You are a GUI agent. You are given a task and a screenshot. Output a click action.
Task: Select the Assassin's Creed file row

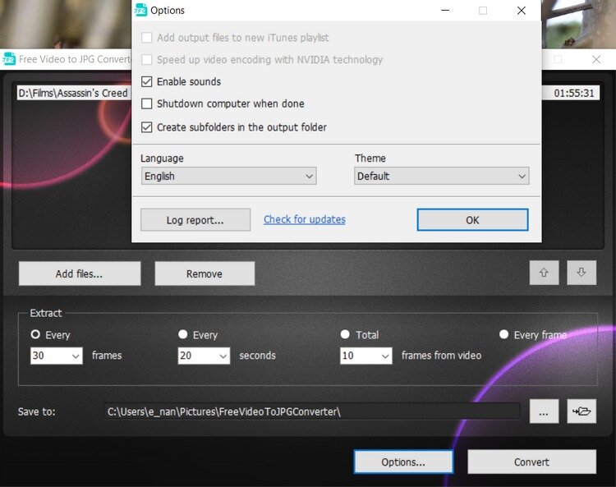(74, 93)
